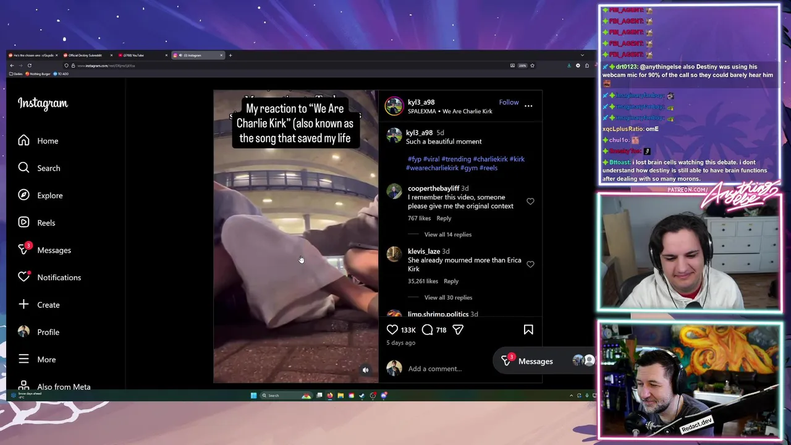Save the post with the bookmark icon
Viewport: 791px width, 445px height.
[x=528, y=330]
